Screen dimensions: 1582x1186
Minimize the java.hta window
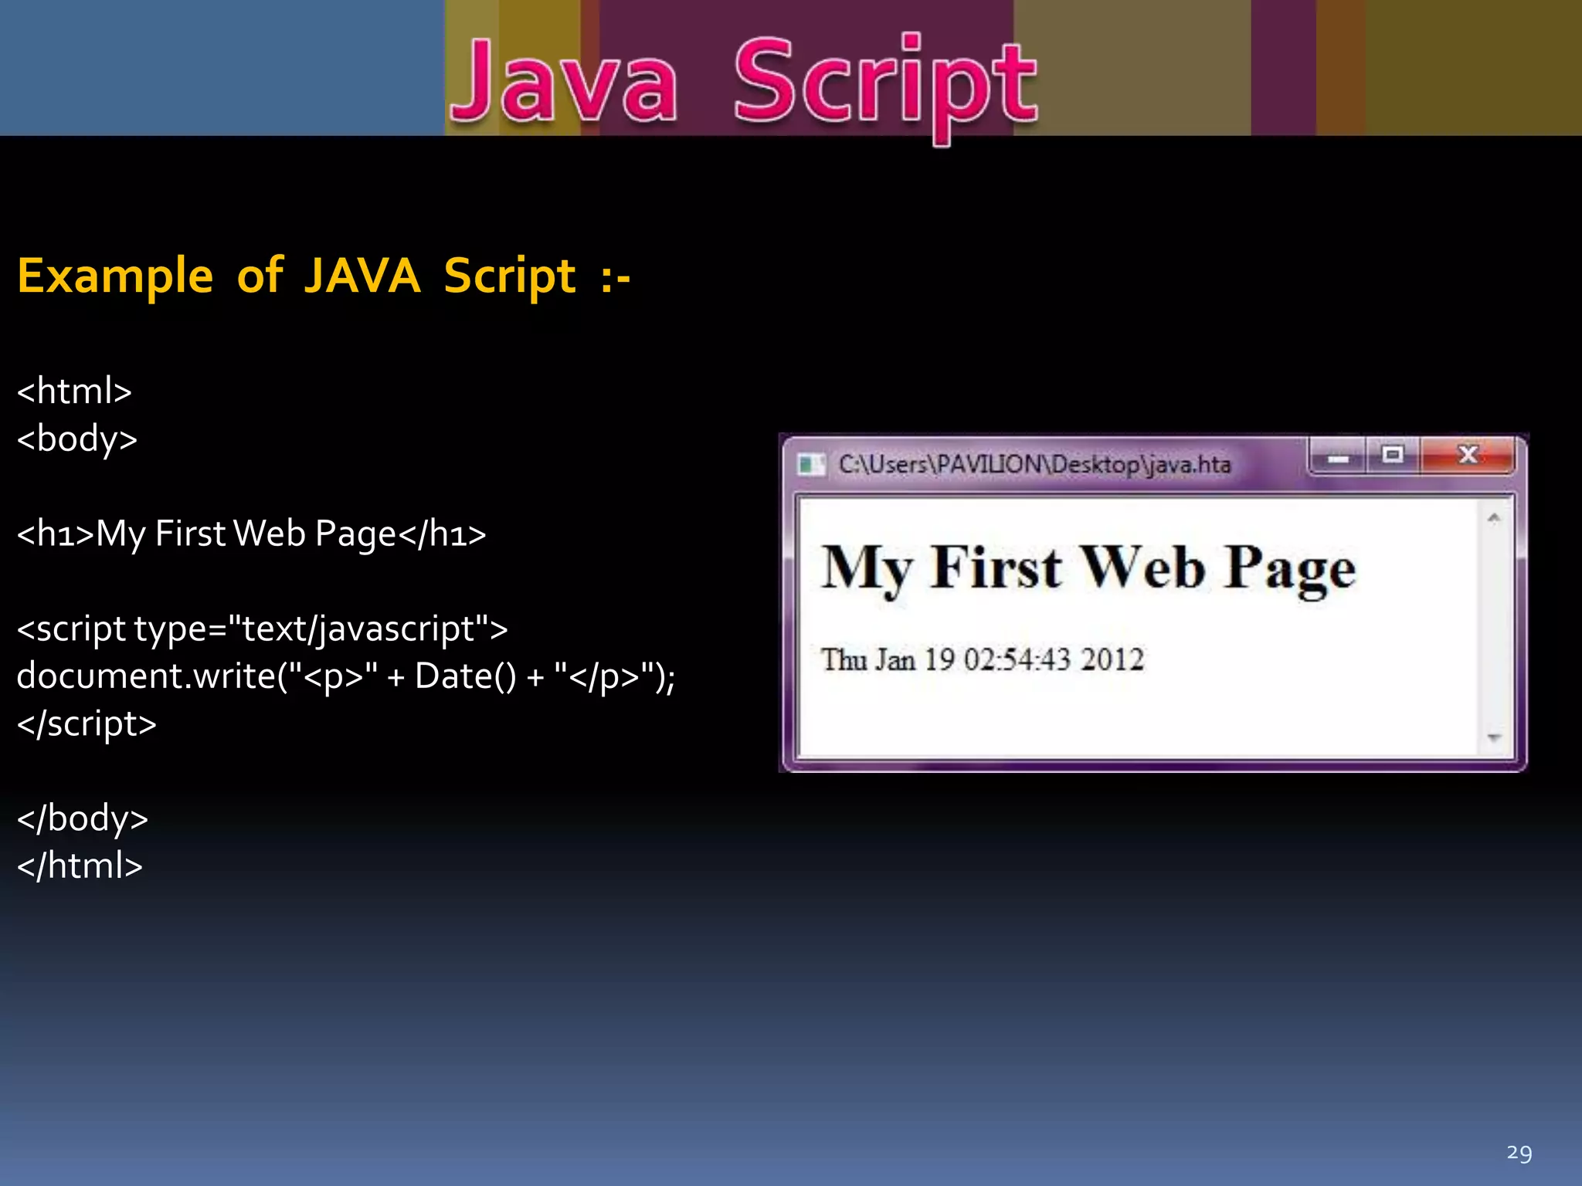[x=1338, y=456]
